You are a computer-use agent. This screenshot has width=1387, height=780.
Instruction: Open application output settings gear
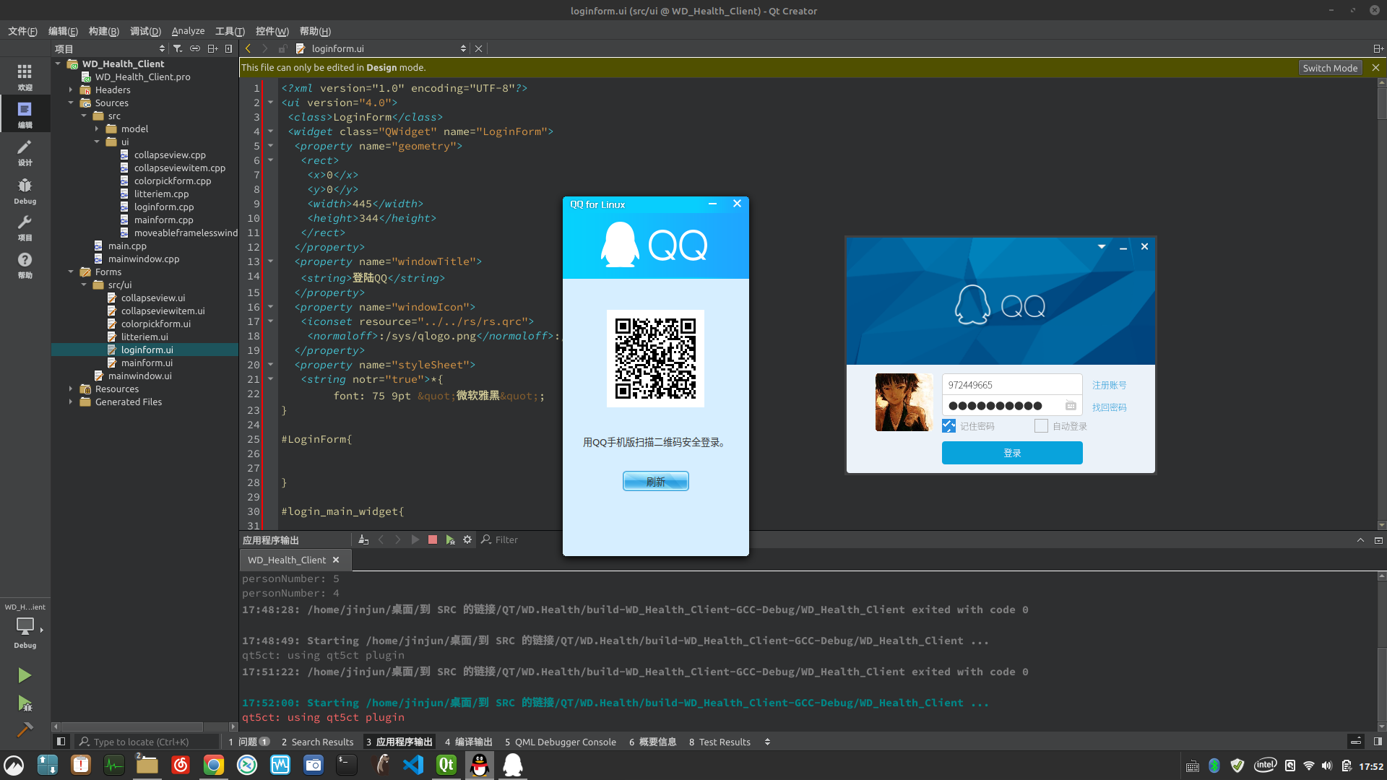click(467, 539)
